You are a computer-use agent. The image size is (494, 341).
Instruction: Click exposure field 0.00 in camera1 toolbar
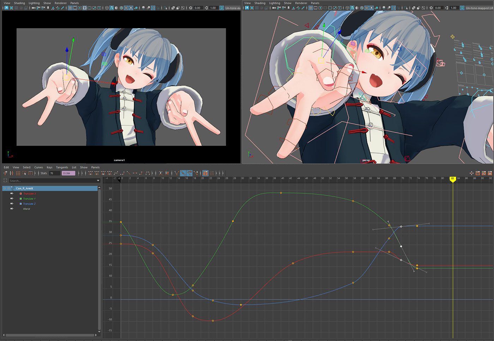(198, 8)
